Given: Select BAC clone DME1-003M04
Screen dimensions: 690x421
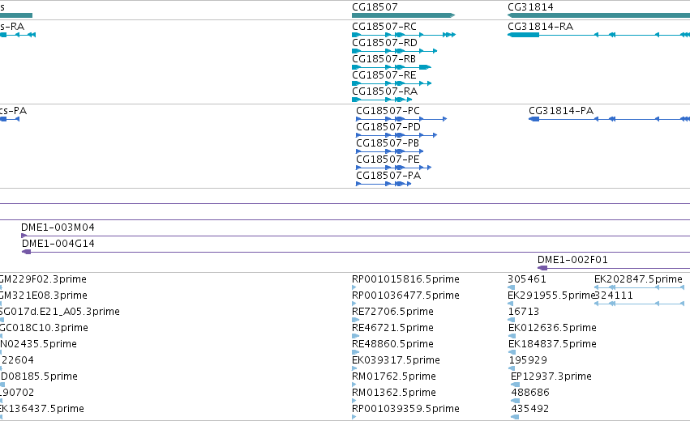Looking at the screenshot, I should (x=58, y=228).
